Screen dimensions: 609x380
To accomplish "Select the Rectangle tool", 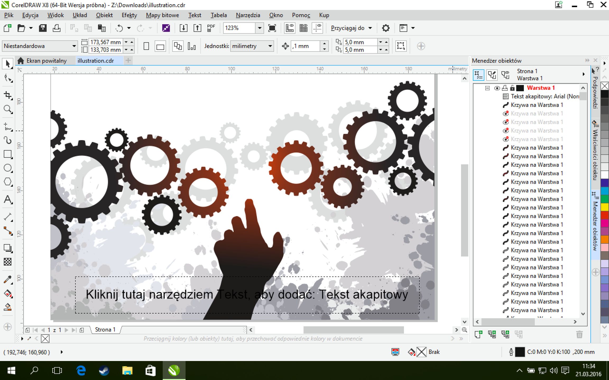I will click(x=7, y=154).
